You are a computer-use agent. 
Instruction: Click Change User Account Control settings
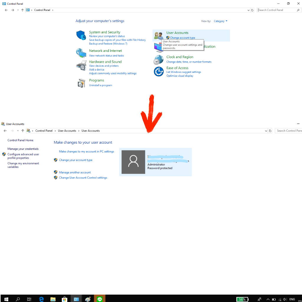[83, 178]
